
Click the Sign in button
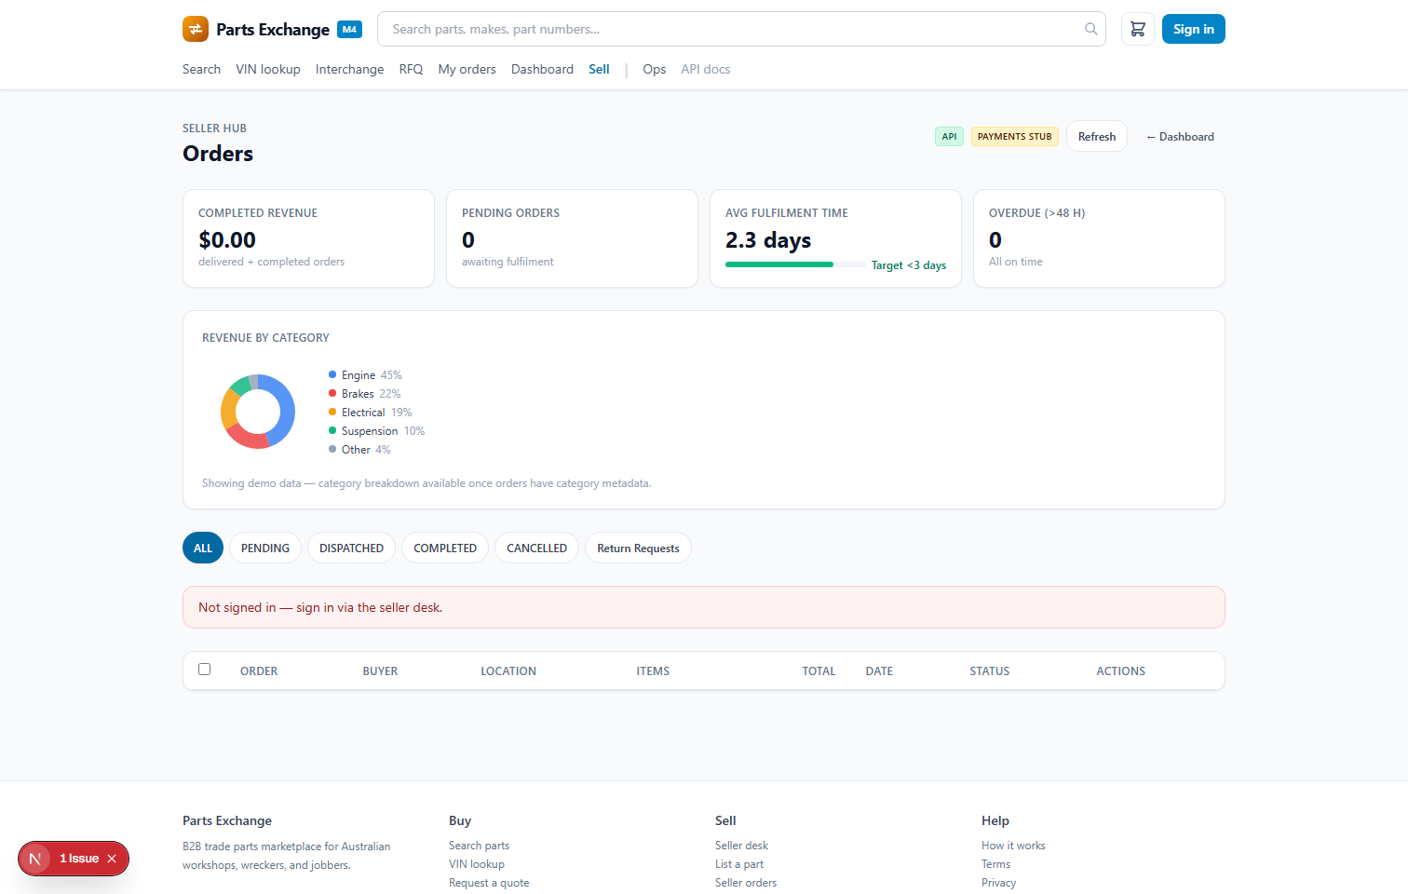pos(1194,29)
